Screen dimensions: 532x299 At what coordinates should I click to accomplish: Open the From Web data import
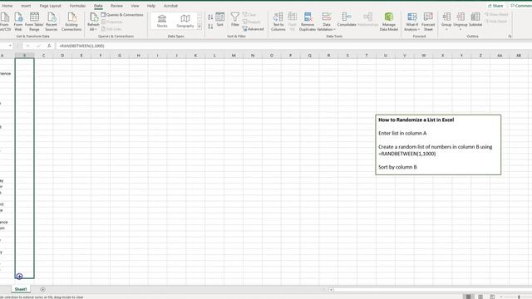18,22
